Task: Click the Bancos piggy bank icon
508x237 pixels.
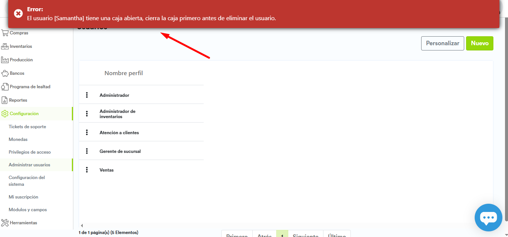Action: 5,73
